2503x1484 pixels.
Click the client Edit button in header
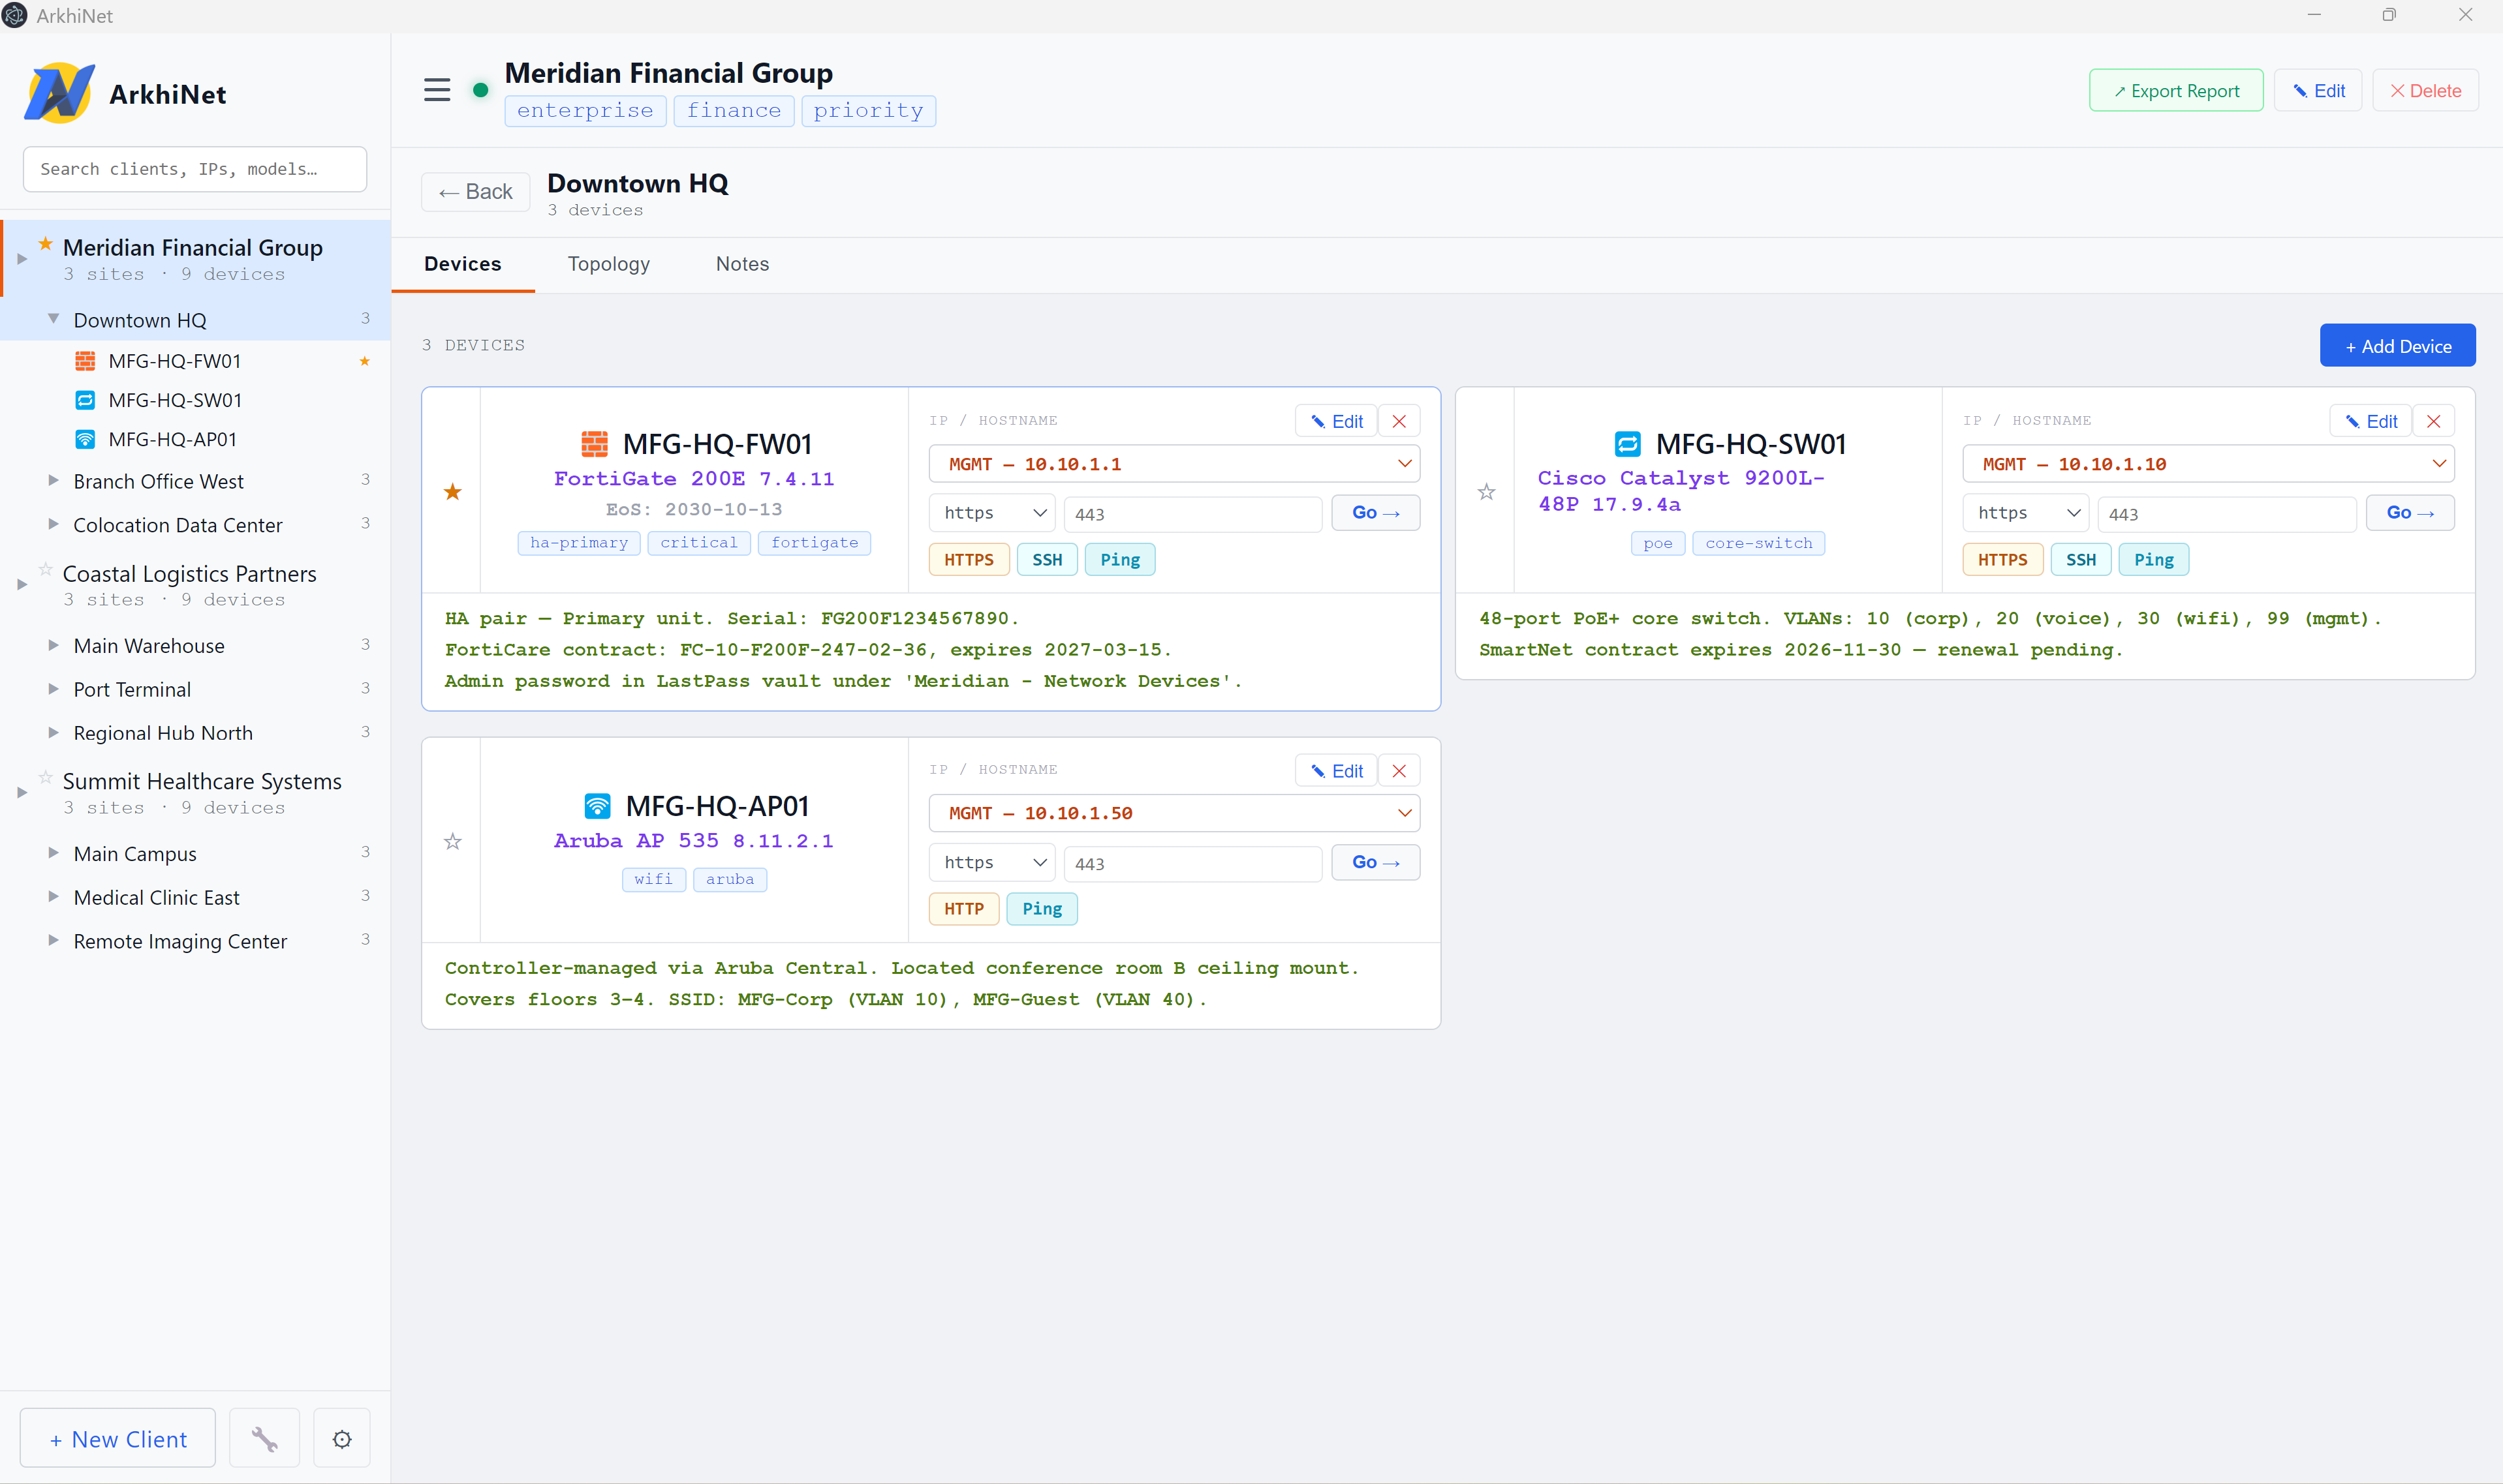[2317, 91]
